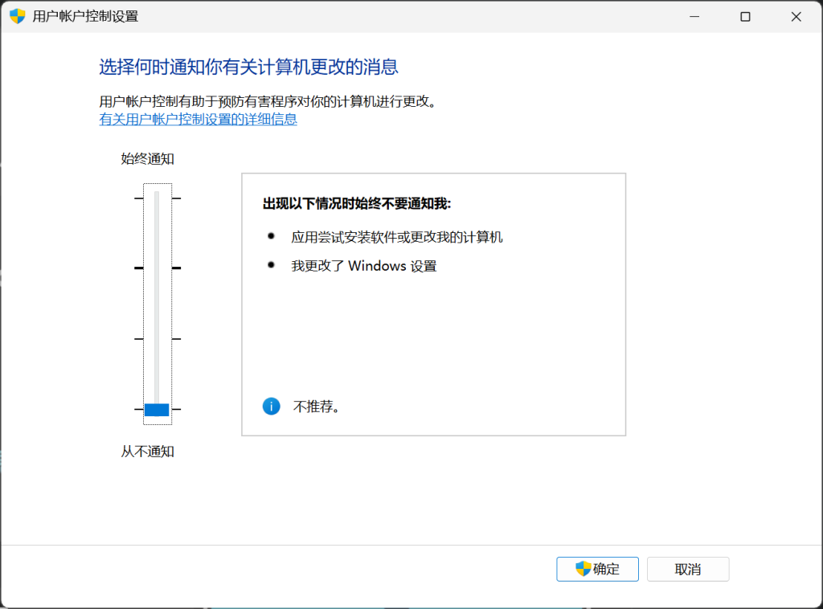Image resolution: width=823 pixels, height=609 pixels.
Task: Minimize the 用户帐户控制设置 window
Action: pos(694,15)
